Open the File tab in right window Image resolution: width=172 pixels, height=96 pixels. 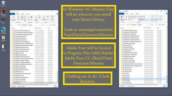tap(121, 14)
